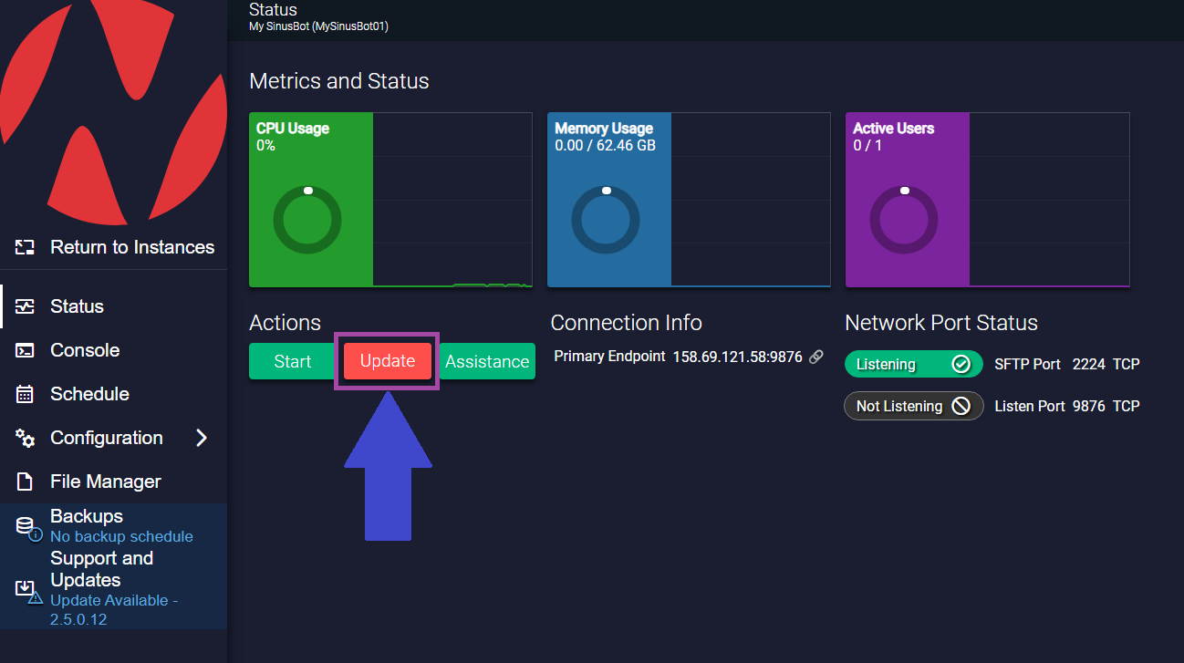Click the Assistance button
The image size is (1184, 663).
point(486,361)
